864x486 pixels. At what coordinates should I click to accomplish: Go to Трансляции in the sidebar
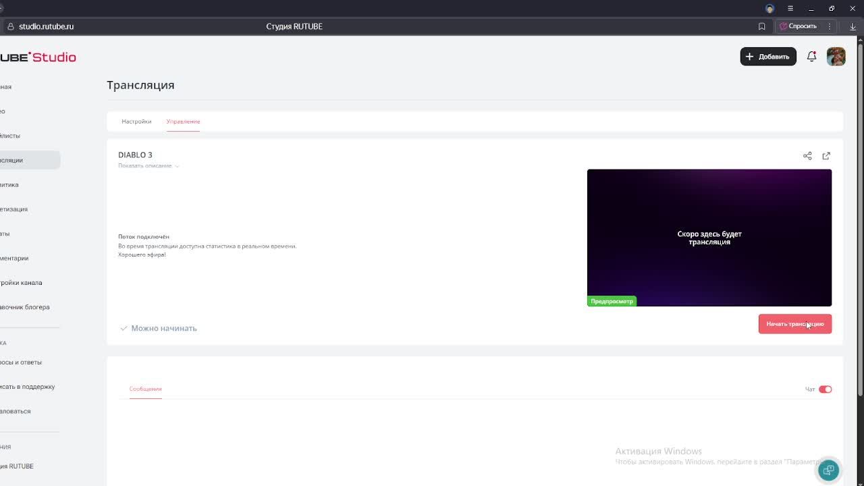(x=30, y=160)
